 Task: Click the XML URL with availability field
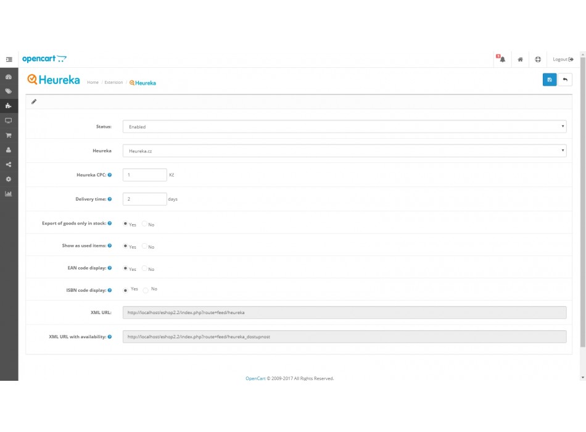click(344, 336)
